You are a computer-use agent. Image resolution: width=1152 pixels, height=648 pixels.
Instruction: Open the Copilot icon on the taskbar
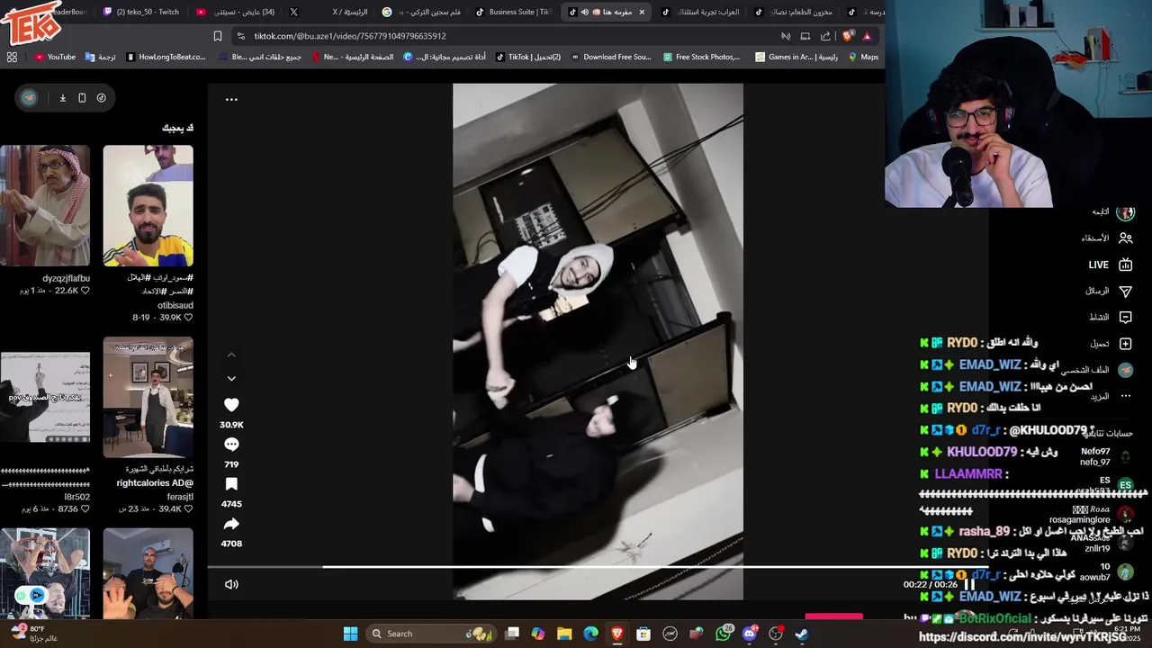tap(537, 634)
